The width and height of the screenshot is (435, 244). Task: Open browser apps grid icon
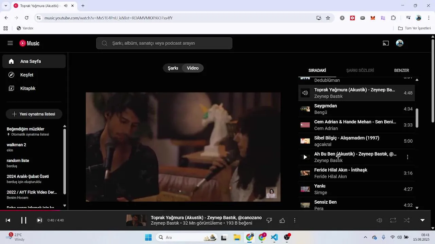pyautogui.click(x=5, y=28)
